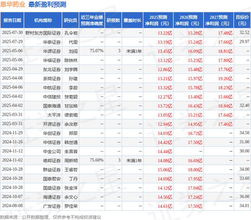Image resolution: width=251 pixels, height=220 pixels.
Task: Select institution 野村东方国际证券
Action: 43,33
